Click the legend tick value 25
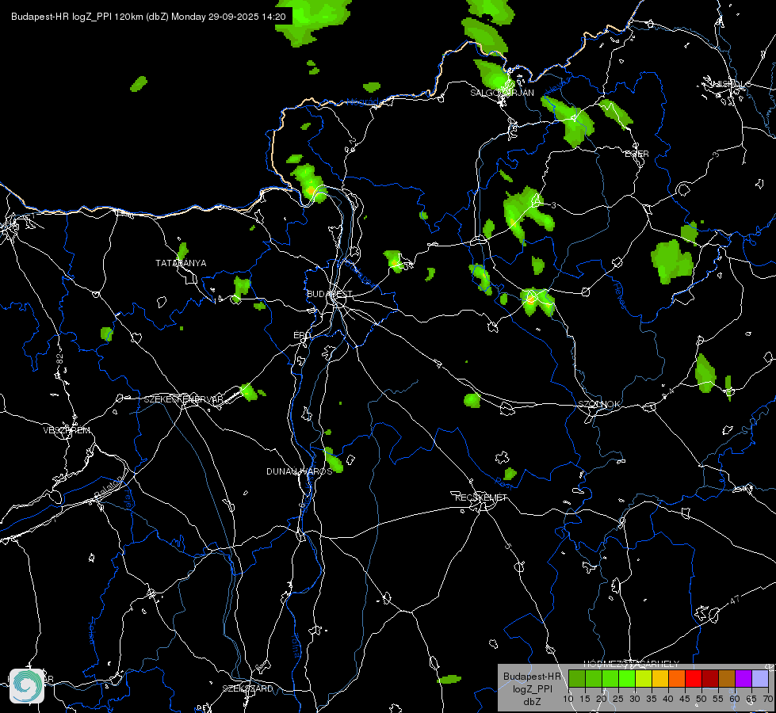The width and height of the screenshot is (776, 713). [618, 699]
